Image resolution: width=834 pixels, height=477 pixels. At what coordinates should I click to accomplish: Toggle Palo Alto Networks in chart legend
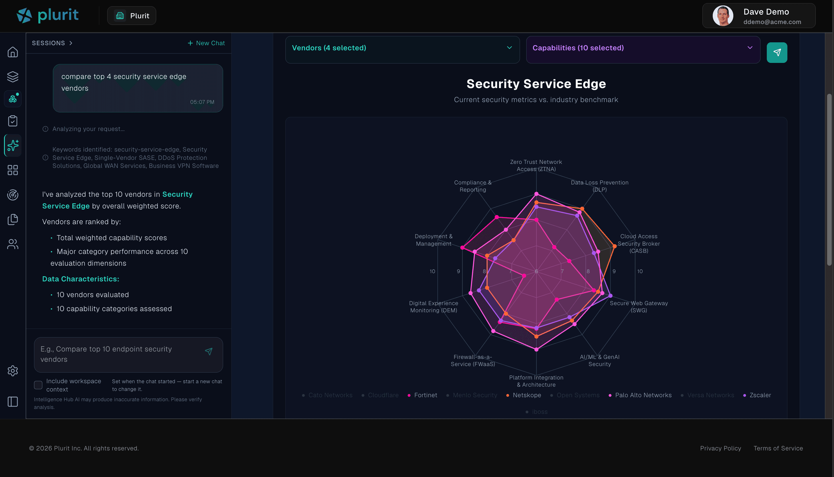pos(640,395)
